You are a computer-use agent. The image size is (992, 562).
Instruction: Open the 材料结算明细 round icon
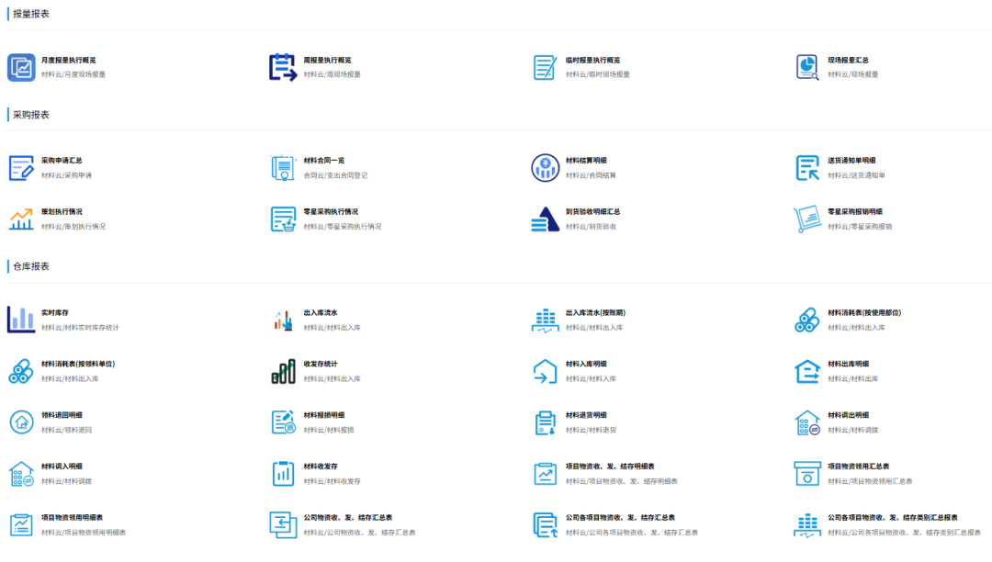545,168
